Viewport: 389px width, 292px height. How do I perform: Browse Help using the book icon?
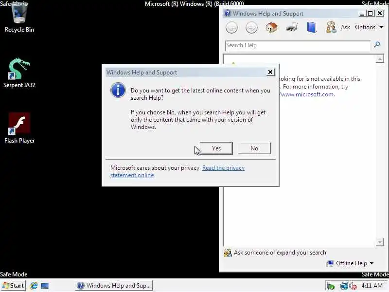312,27
